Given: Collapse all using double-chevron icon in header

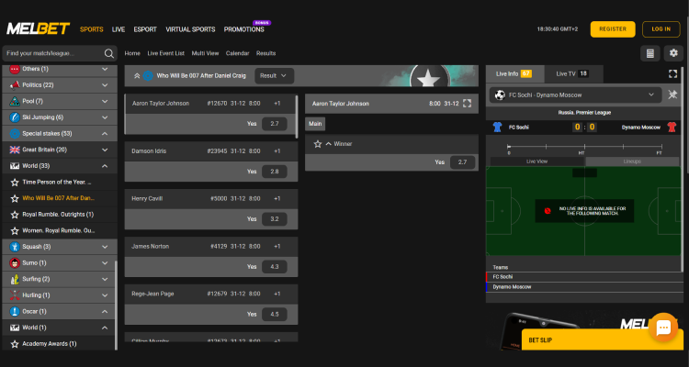Looking at the screenshot, I should tap(137, 76).
